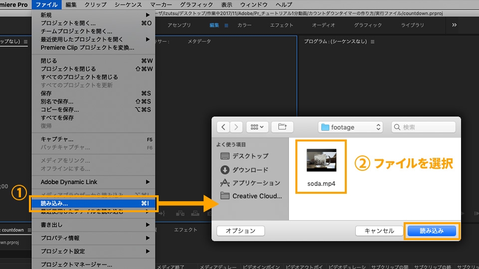Go back in the file dialog

coord(224,127)
